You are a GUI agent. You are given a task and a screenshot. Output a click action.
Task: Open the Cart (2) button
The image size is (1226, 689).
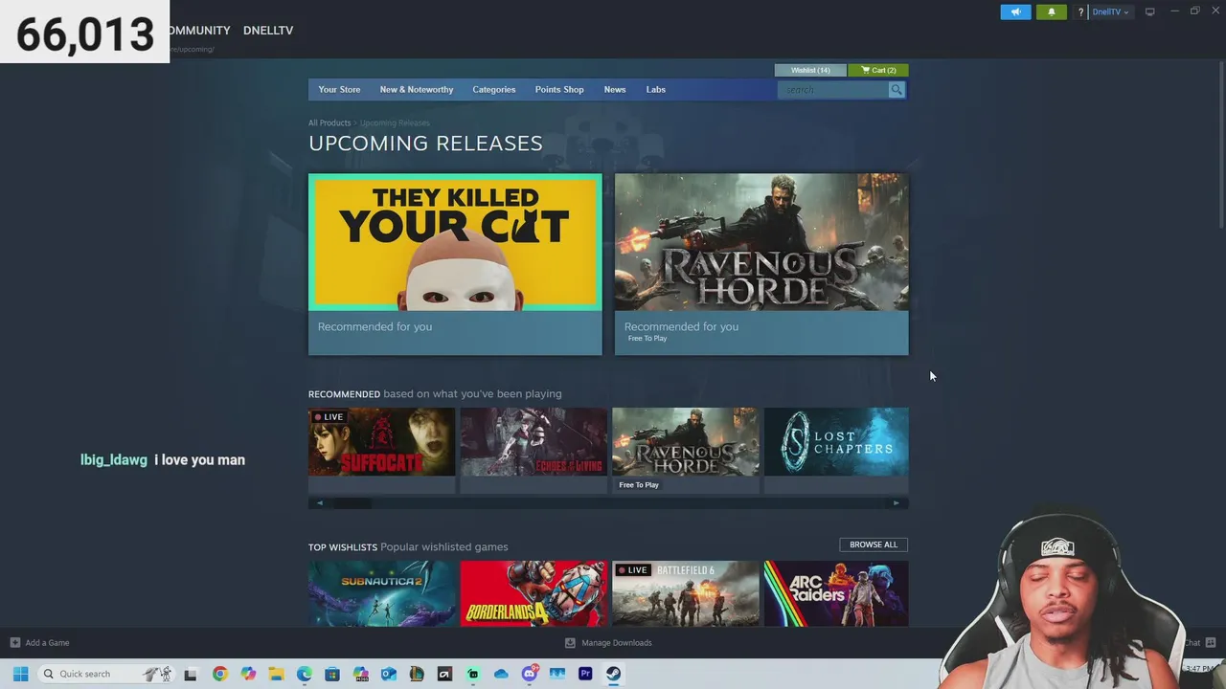[x=878, y=70]
